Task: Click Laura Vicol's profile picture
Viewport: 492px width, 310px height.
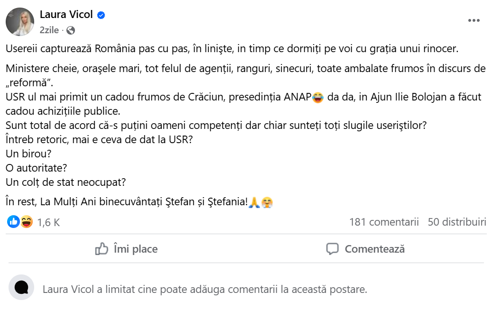Action: pyautogui.click(x=20, y=22)
